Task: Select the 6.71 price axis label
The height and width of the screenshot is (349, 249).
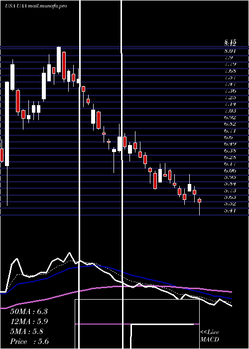Action: (x=230, y=131)
